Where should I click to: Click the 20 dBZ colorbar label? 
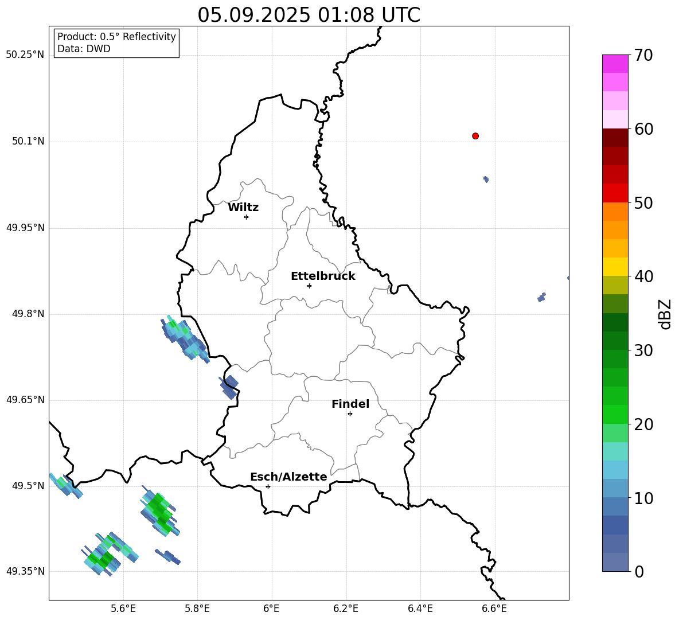click(643, 424)
